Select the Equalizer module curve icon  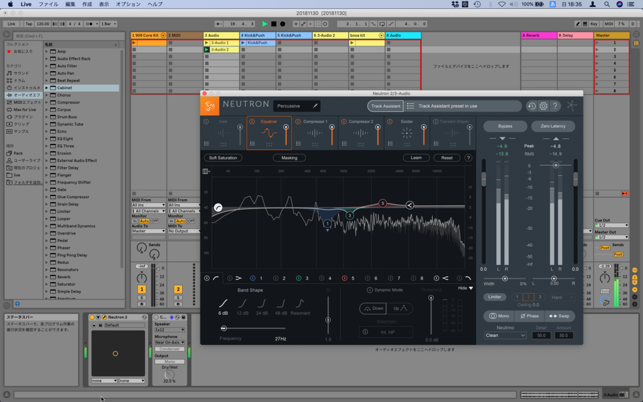(x=269, y=133)
